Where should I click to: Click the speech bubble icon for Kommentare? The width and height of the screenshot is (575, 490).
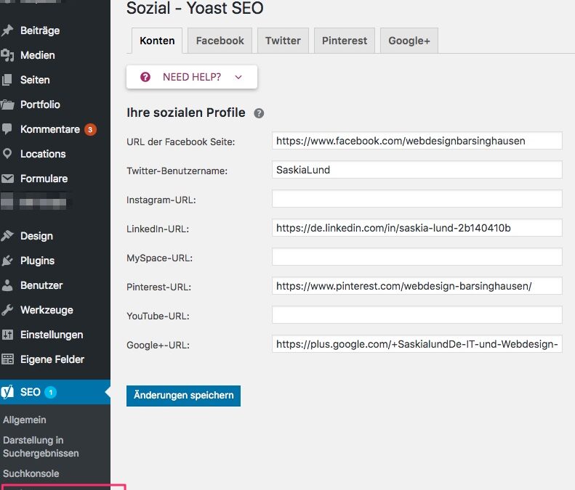point(8,129)
